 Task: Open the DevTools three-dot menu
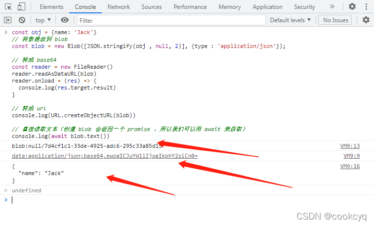[x=366, y=7]
